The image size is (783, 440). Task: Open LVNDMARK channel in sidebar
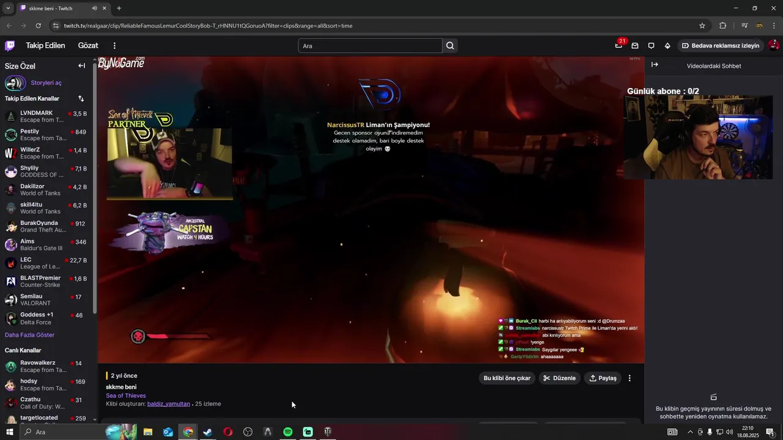(x=46, y=117)
